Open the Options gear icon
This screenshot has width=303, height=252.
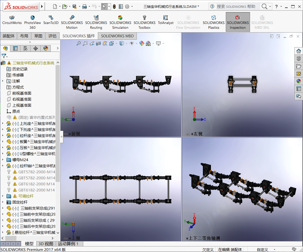[x=127, y=7]
